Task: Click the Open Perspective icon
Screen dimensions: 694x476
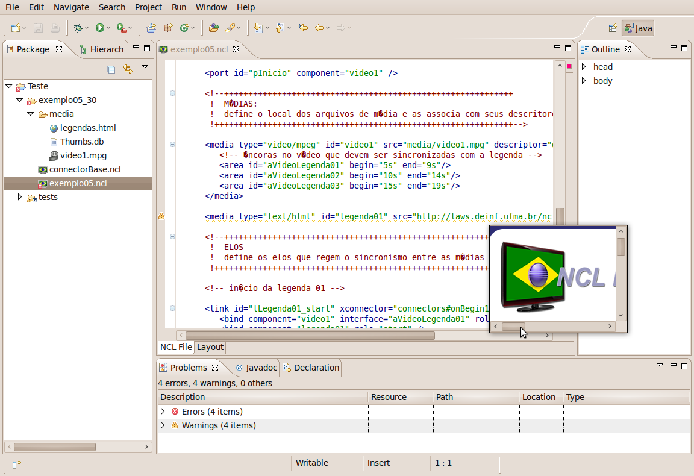Action: pos(613,28)
